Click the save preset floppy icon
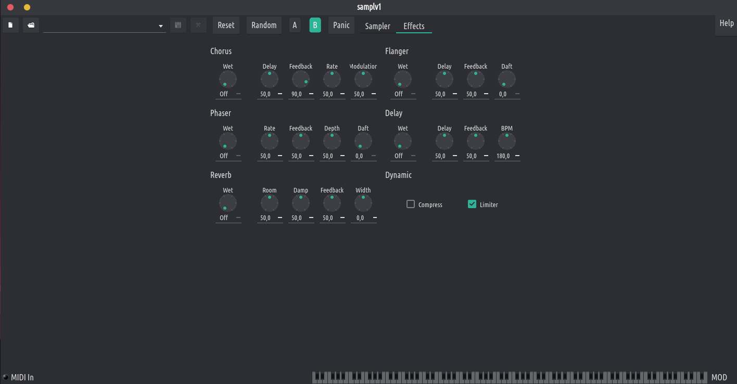 [x=178, y=25]
